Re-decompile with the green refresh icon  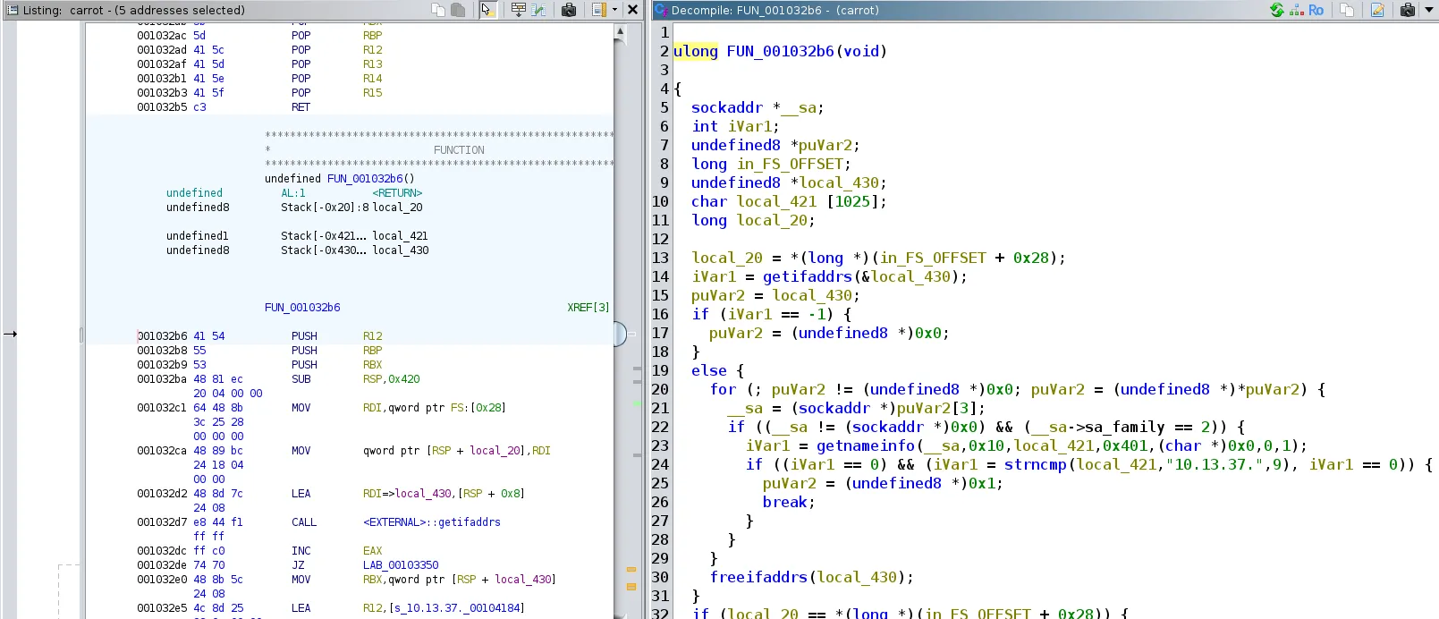[1277, 10]
